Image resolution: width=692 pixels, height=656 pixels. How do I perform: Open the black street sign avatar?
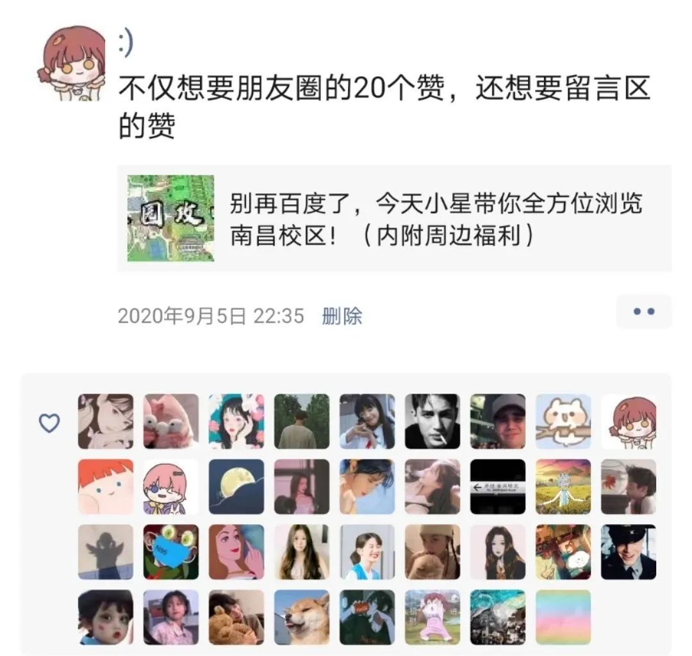click(498, 486)
